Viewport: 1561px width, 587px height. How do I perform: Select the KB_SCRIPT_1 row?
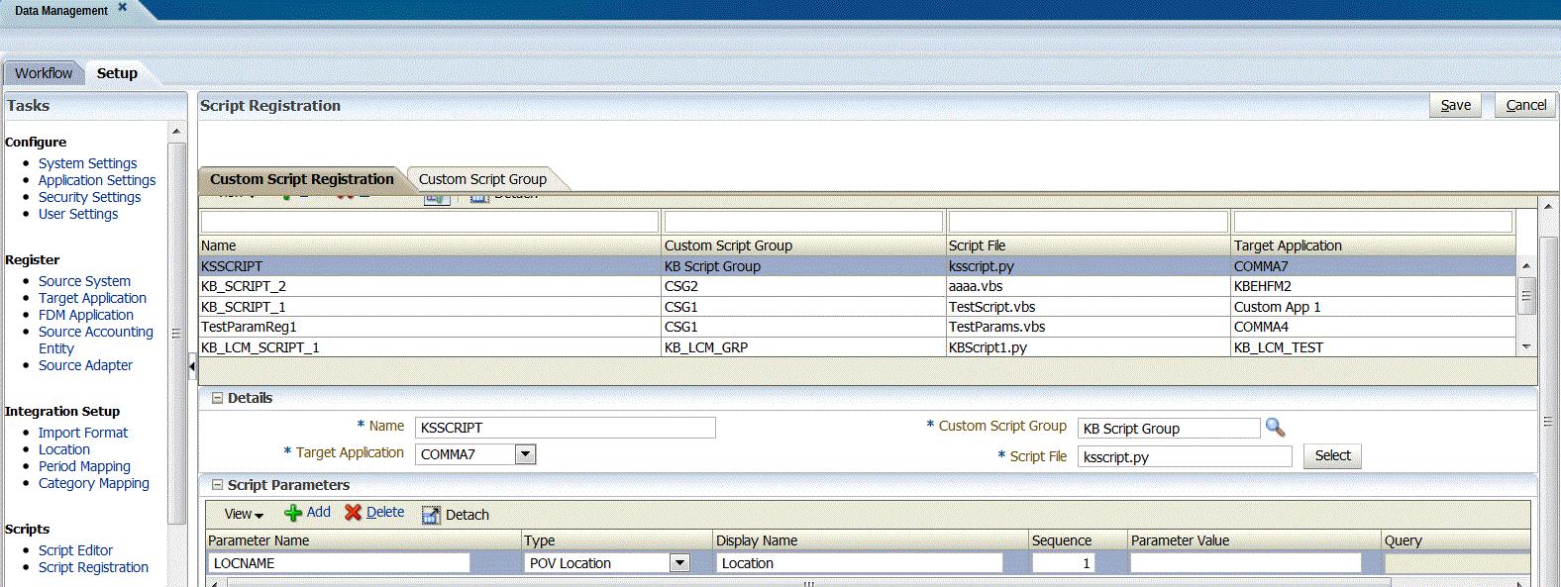[x=857, y=307]
